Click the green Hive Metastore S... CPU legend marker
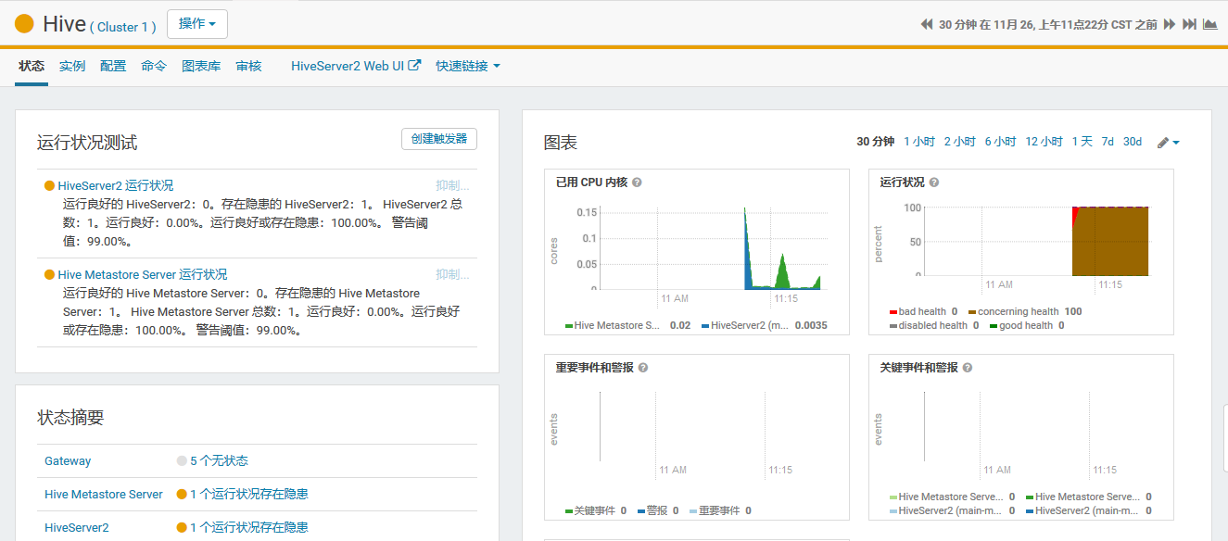Screen dimensions: 1228x541 (569, 326)
